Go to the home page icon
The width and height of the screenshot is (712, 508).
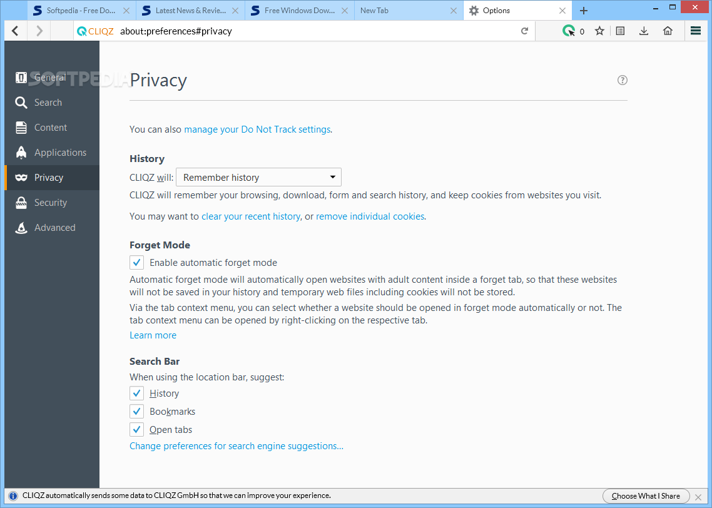tap(668, 31)
